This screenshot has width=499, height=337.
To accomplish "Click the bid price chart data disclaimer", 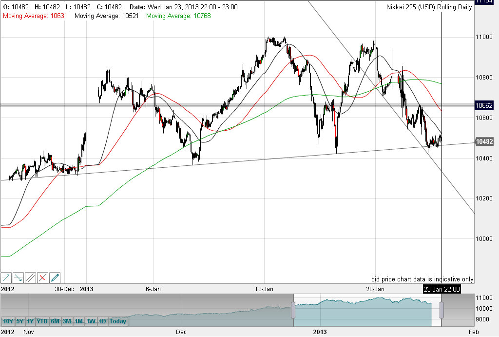I will pyautogui.click(x=422, y=279).
